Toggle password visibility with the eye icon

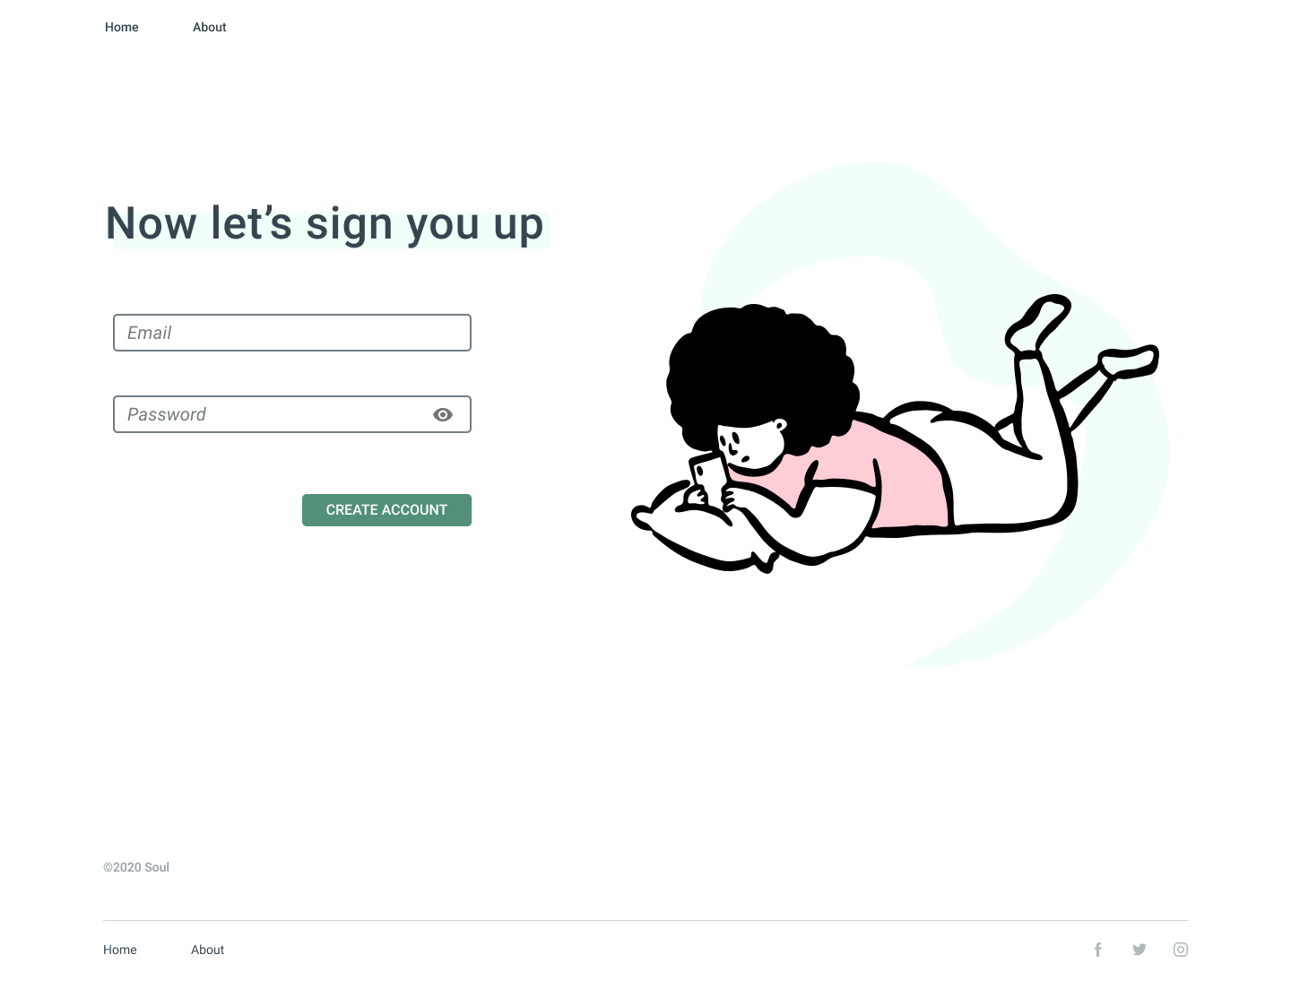(443, 414)
